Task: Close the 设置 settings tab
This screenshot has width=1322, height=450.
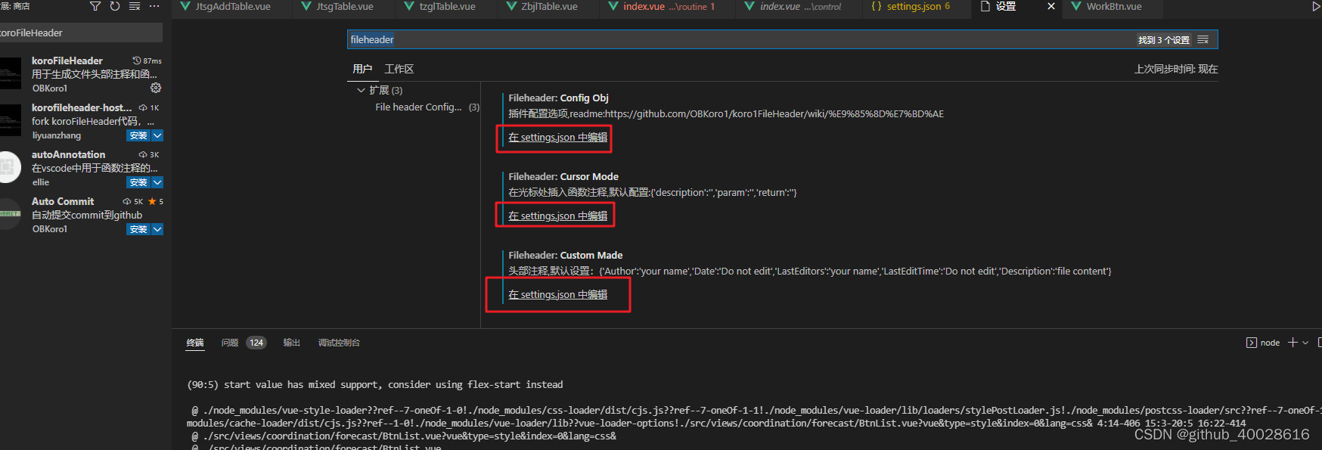Action: click(1050, 6)
